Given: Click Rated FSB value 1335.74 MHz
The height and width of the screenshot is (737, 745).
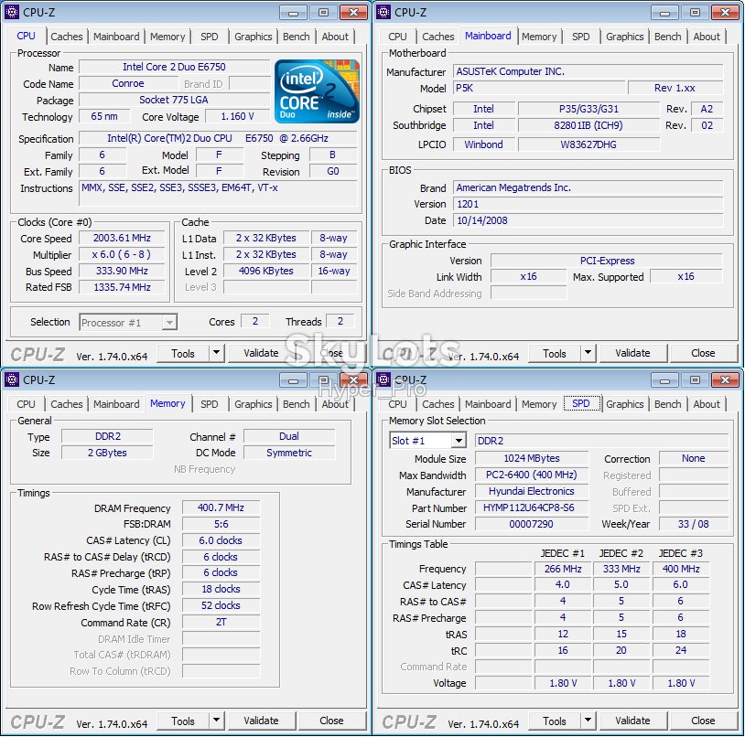Looking at the screenshot, I should pyautogui.click(x=122, y=287).
